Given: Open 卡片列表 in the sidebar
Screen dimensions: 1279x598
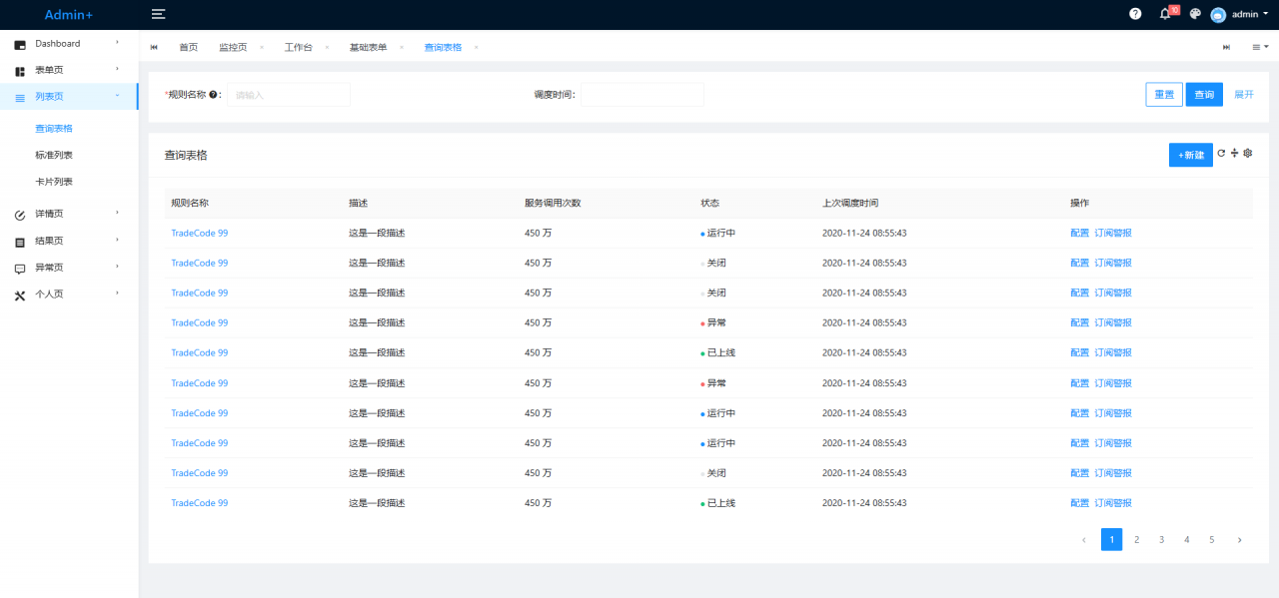Looking at the screenshot, I should 54,183.
